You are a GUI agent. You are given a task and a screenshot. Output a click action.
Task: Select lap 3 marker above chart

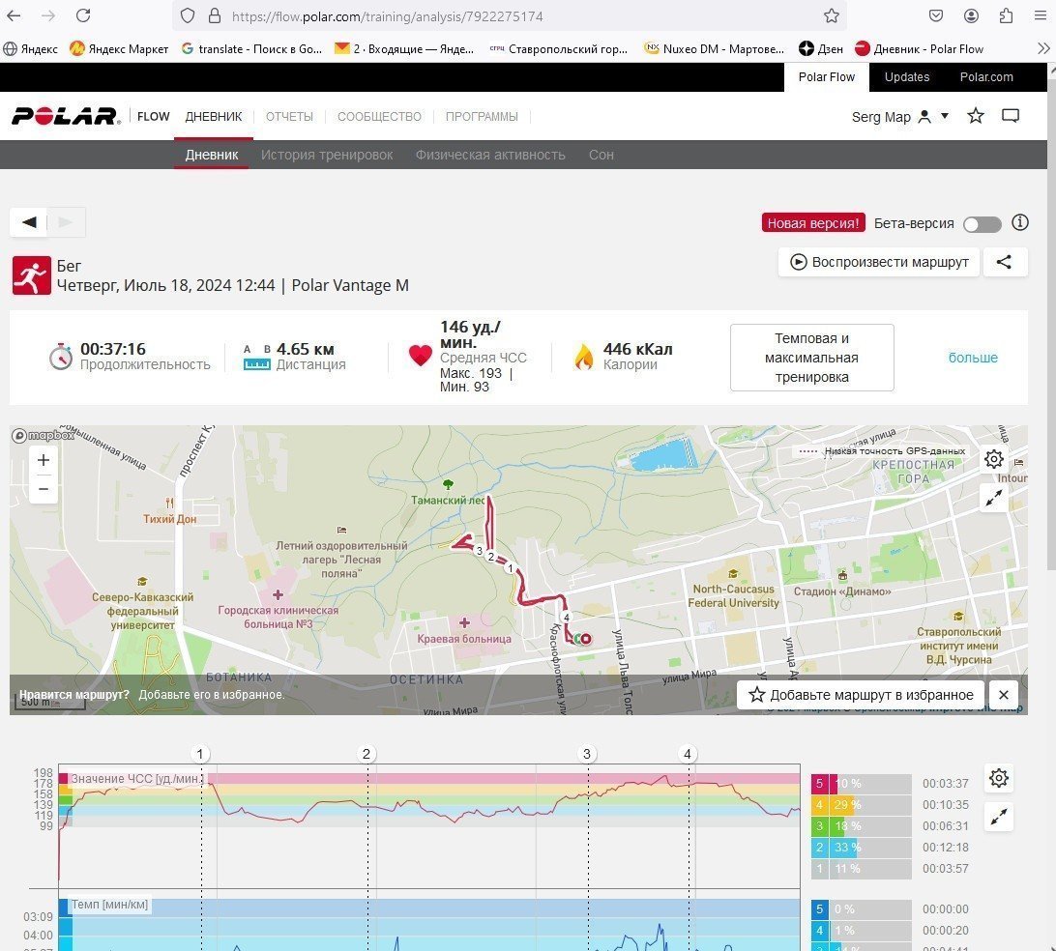pyautogui.click(x=587, y=754)
